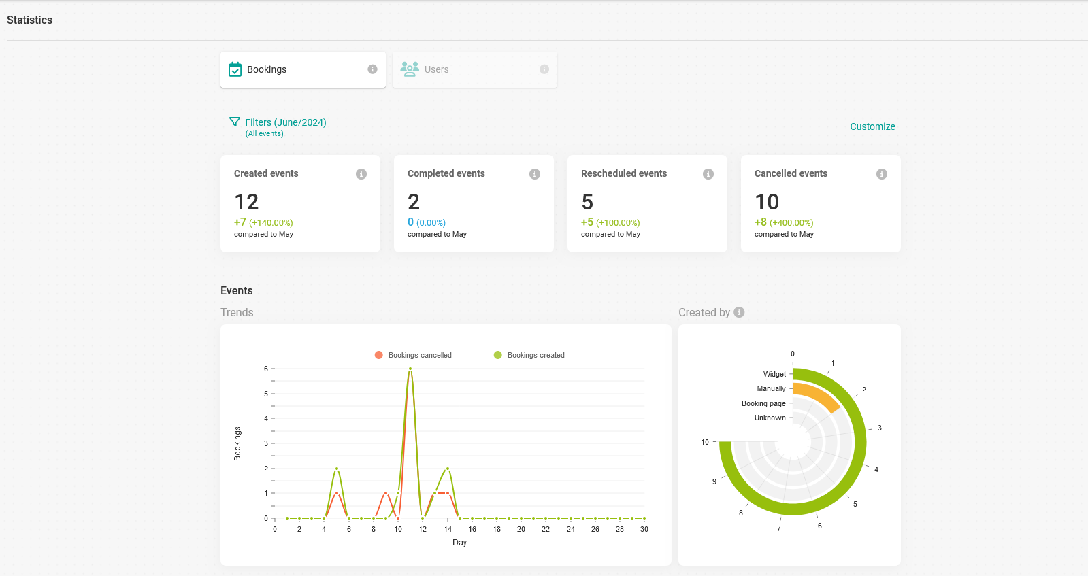Select the peak data point at day 11
Image resolution: width=1088 pixels, height=576 pixels.
pos(410,369)
